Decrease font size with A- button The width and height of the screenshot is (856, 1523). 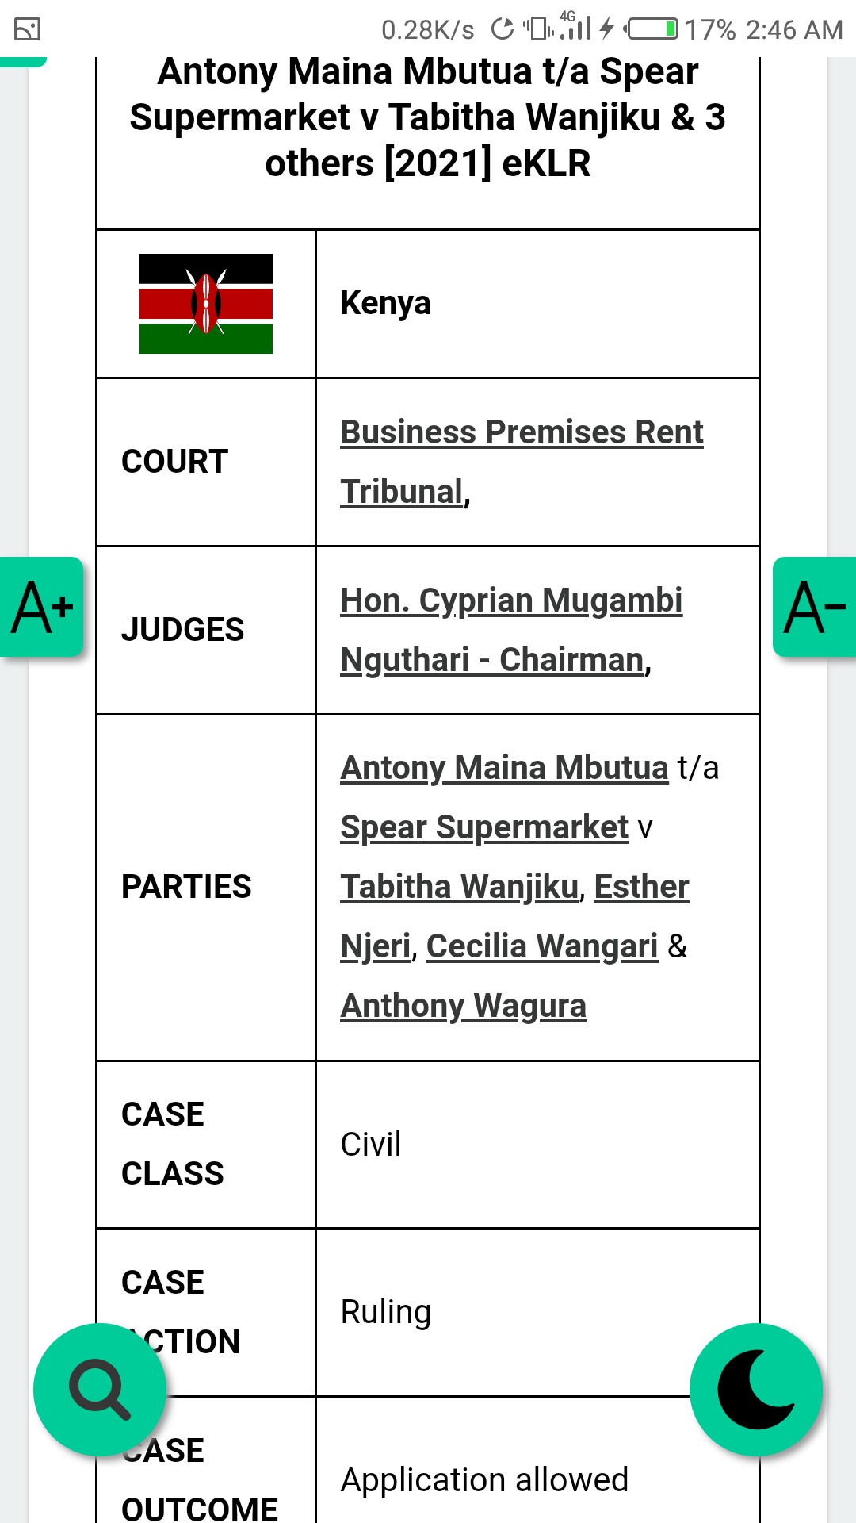click(x=814, y=607)
